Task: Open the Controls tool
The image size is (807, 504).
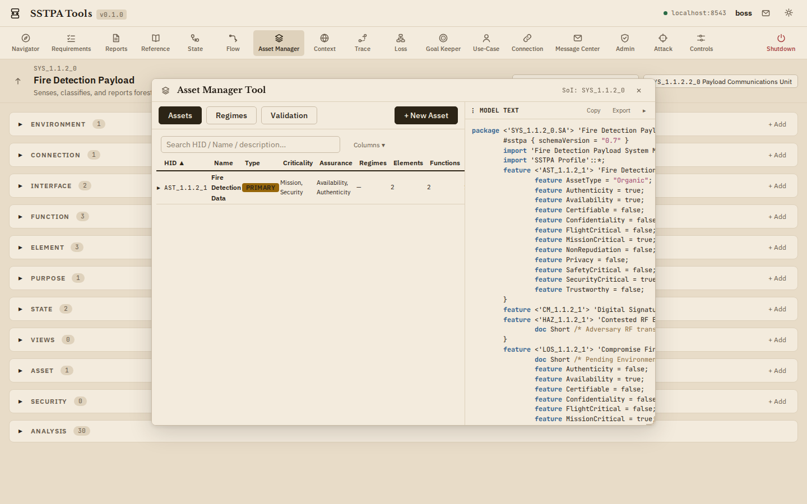Action: point(701,43)
